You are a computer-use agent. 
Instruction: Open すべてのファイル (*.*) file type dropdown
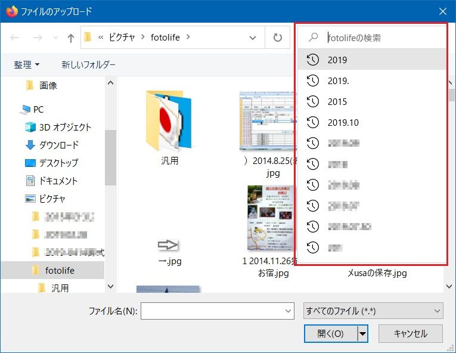[x=373, y=311]
